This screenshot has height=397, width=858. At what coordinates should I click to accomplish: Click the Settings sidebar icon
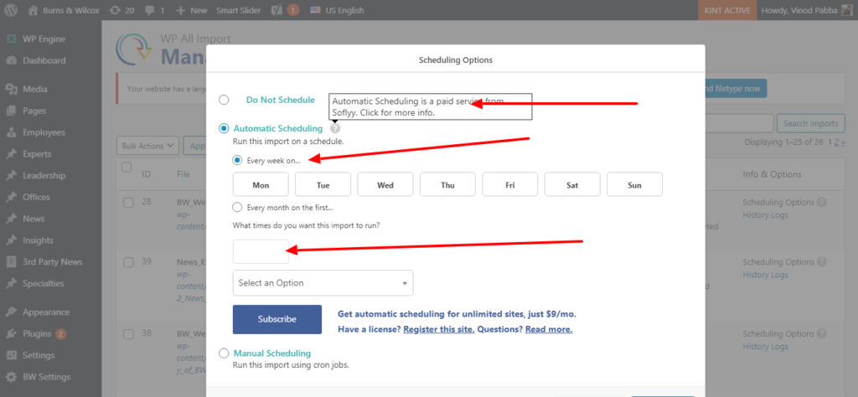coord(11,355)
